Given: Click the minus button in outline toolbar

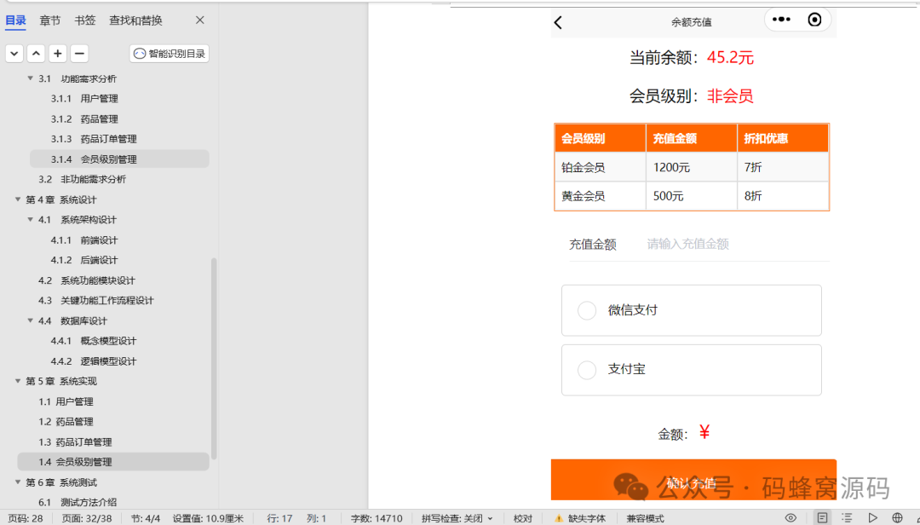Looking at the screenshot, I should tap(79, 54).
